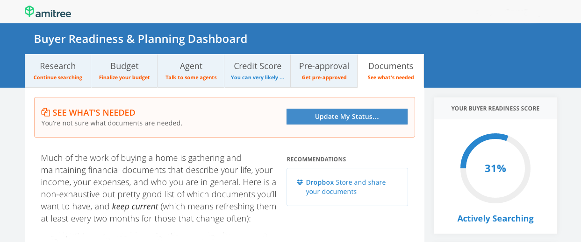Click the 31% readiness progress ring

pos(495,168)
